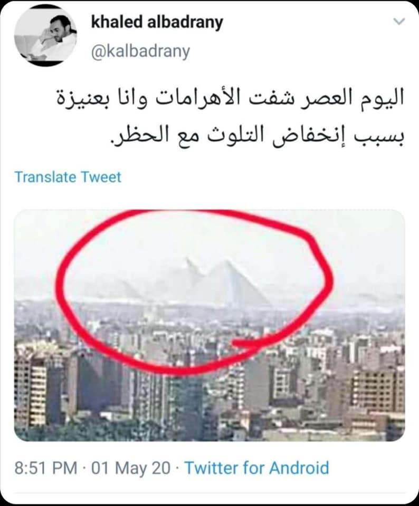Click the tall building at the photo's left edge
Image resolution: width=419 pixels, height=506 pixels.
click(x=31, y=386)
